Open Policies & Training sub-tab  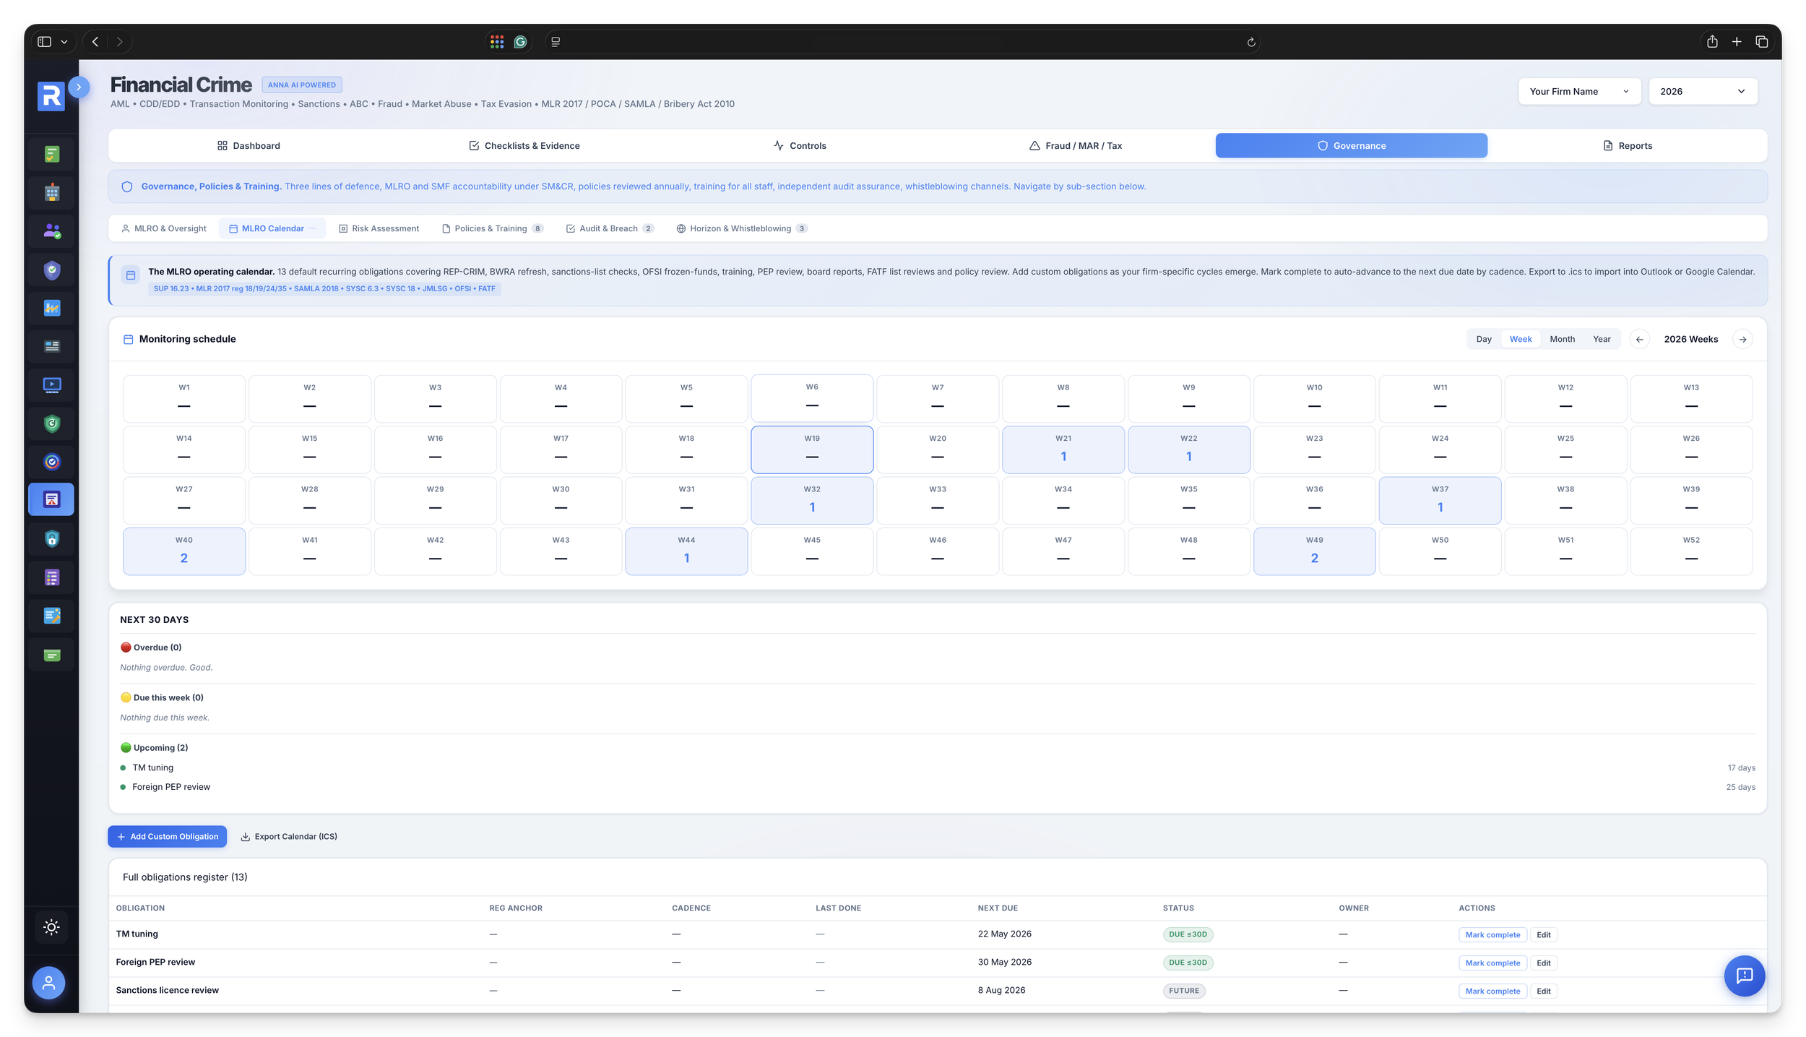492,228
